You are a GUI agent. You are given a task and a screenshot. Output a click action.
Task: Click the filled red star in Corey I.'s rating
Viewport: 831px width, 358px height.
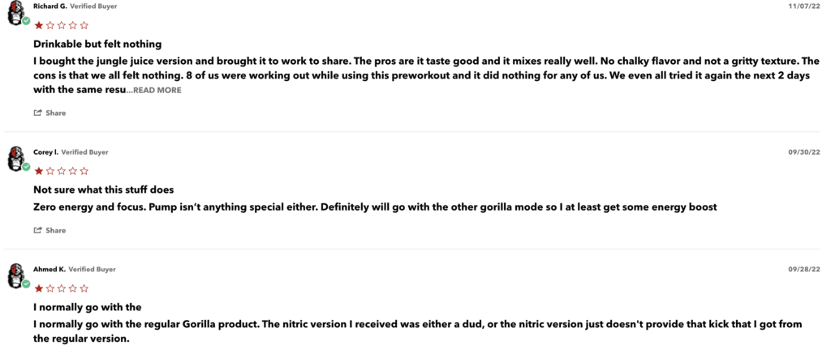tap(39, 171)
